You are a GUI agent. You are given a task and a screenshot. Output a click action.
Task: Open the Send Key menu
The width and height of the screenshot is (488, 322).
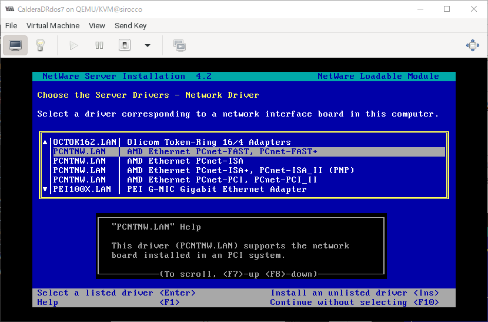pyautogui.click(x=131, y=25)
